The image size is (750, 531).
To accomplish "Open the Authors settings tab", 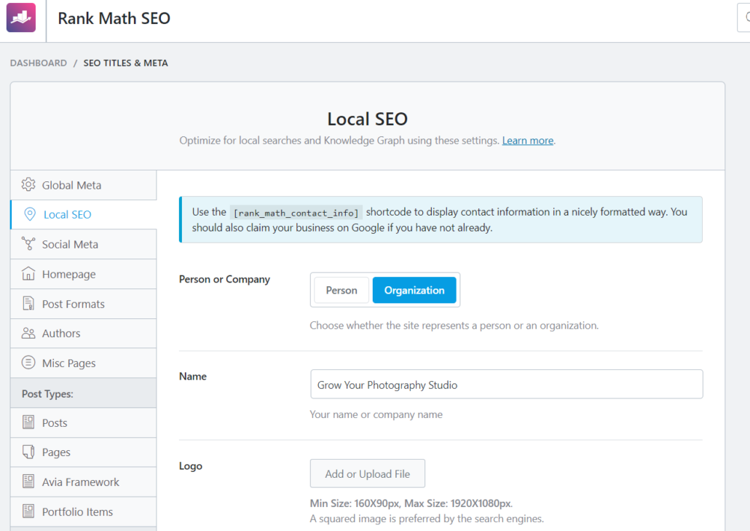I will pyautogui.click(x=83, y=334).
